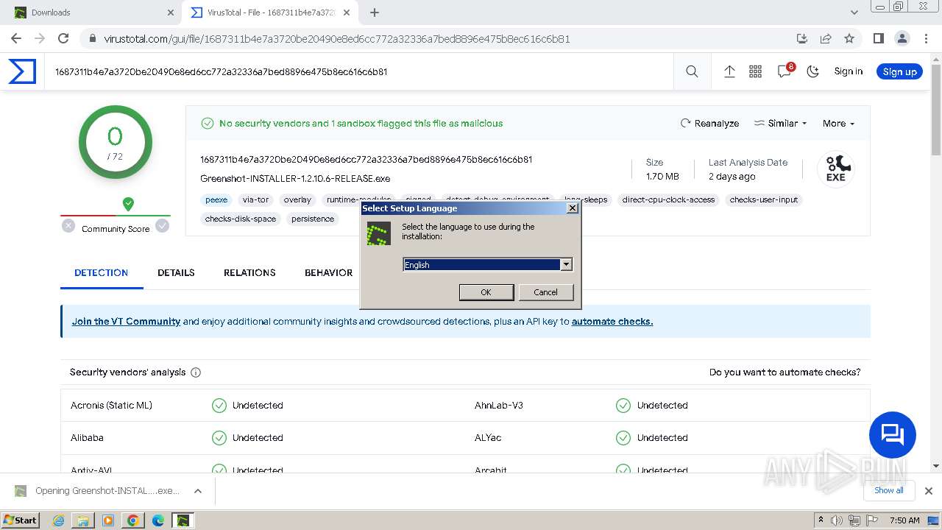
Task: Click the file hash search field
Action: [361, 72]
